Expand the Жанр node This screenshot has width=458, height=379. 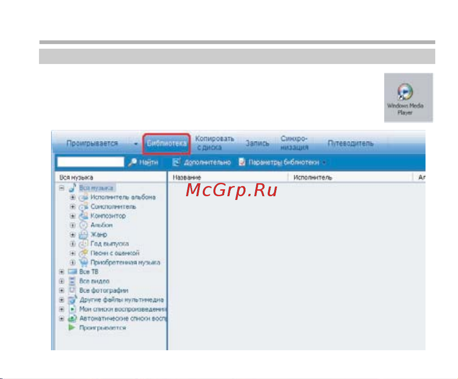pyautogui.click(x=73, y=234)
